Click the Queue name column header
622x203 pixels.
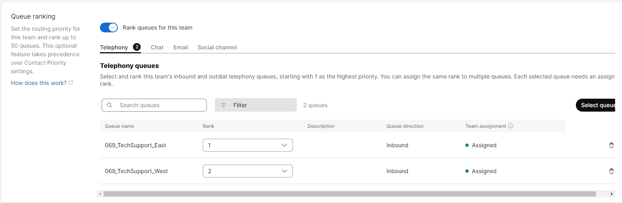point(119,126)
